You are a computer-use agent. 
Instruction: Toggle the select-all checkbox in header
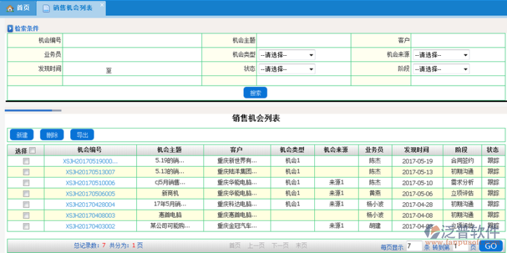pos(32,150)
